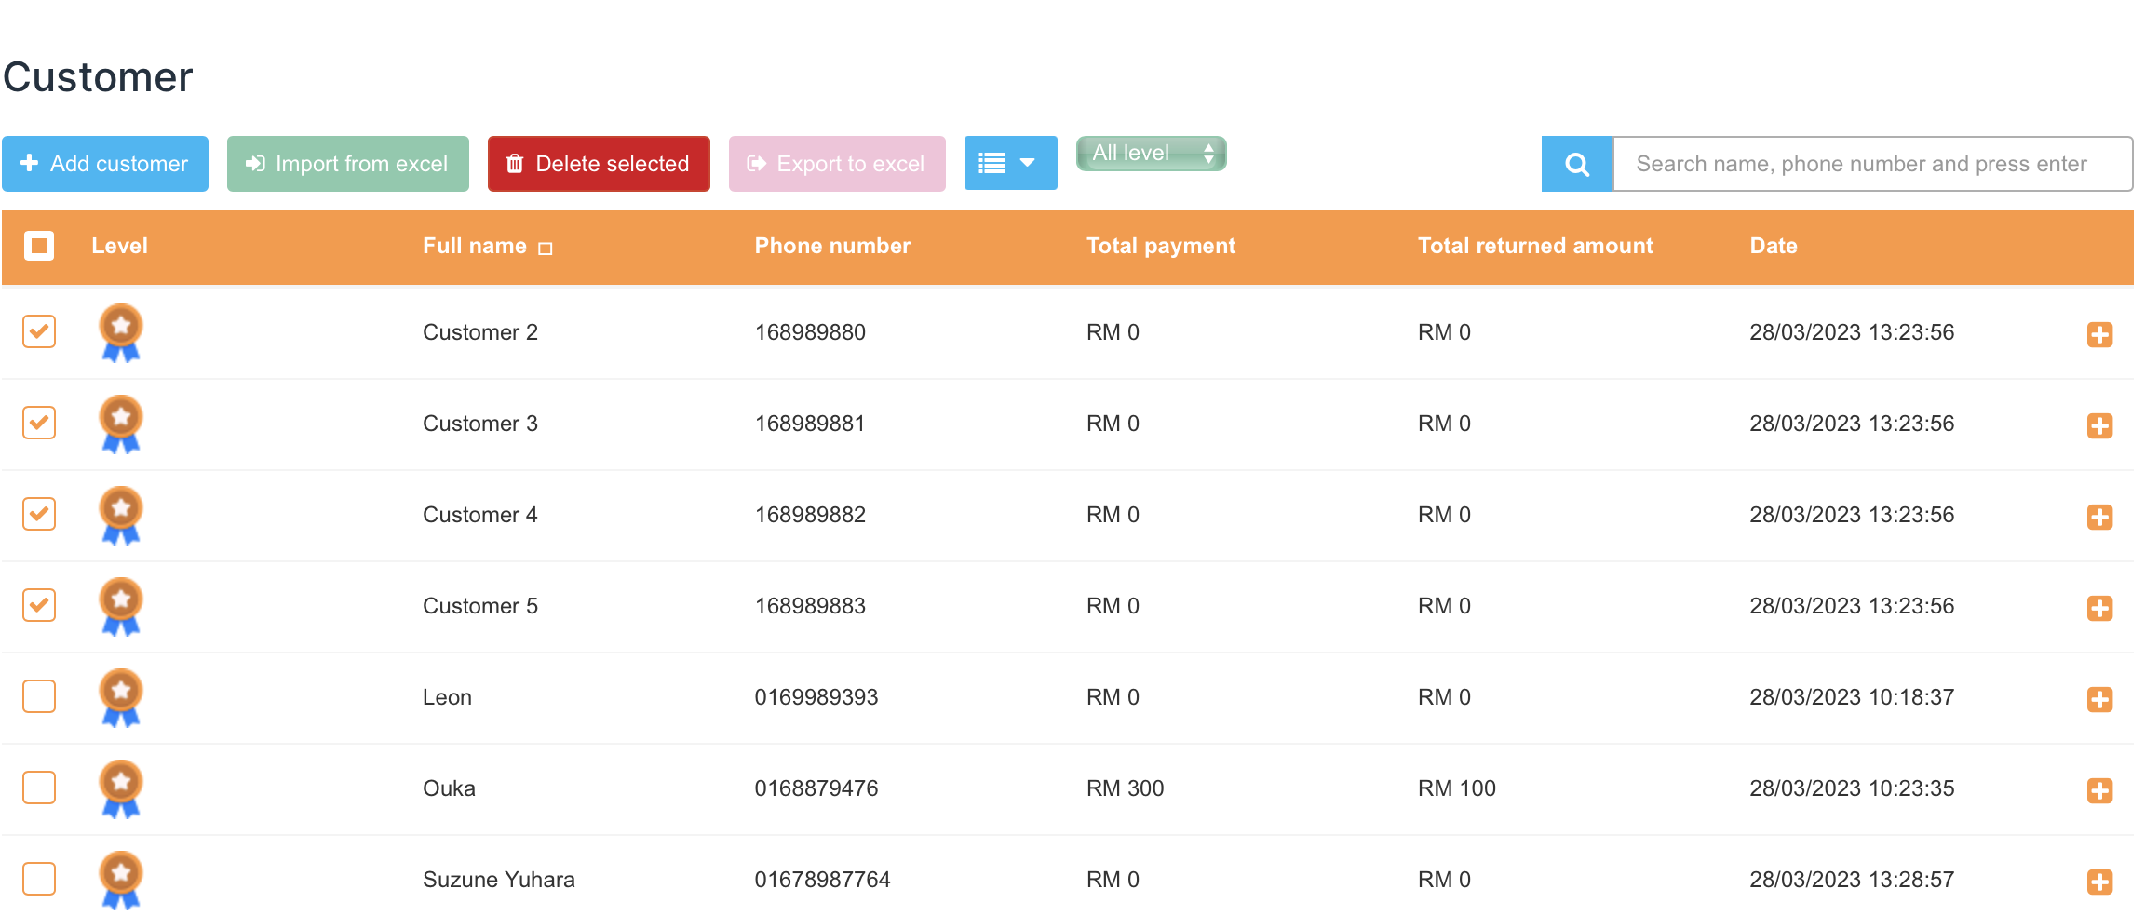
Task: Click the level medal icon for Customer 4
Action: (121, 515)
